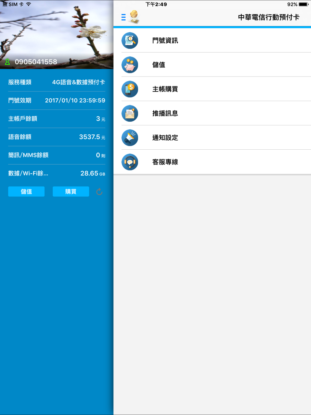Image resolution: width=311 pixels, height=415 pixels.
Task: Open the 主帳購買 menu item
Action: 212,89
